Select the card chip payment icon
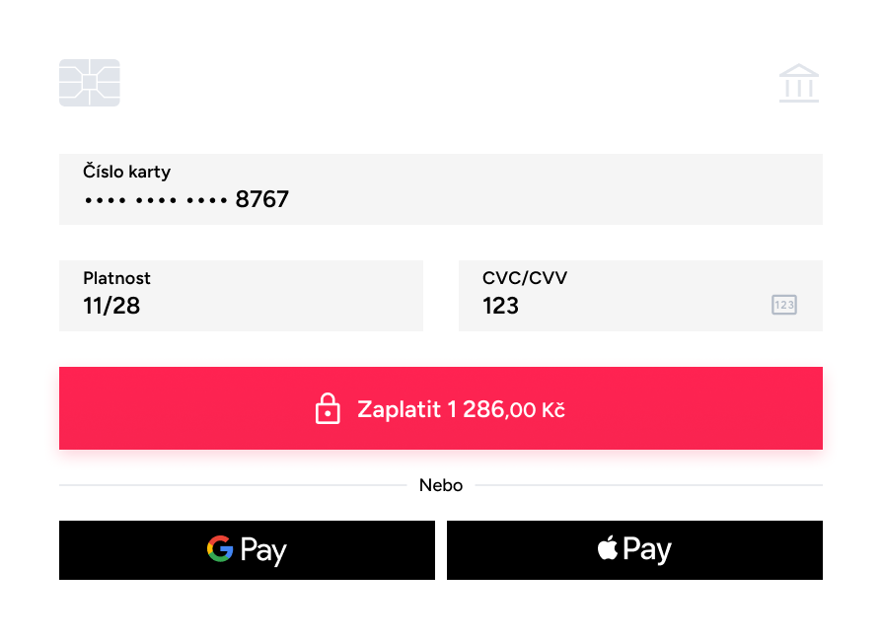This screenshot has height=639, width=882. (90, 83)
